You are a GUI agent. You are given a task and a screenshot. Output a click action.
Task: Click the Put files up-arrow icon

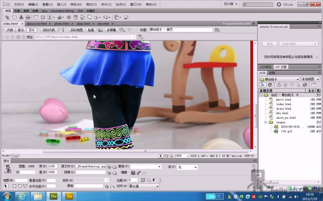(x=285, y=85)
